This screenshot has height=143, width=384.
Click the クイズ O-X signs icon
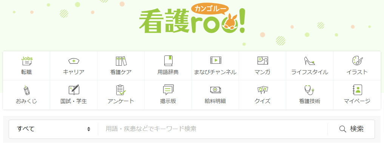coord(263,90)
